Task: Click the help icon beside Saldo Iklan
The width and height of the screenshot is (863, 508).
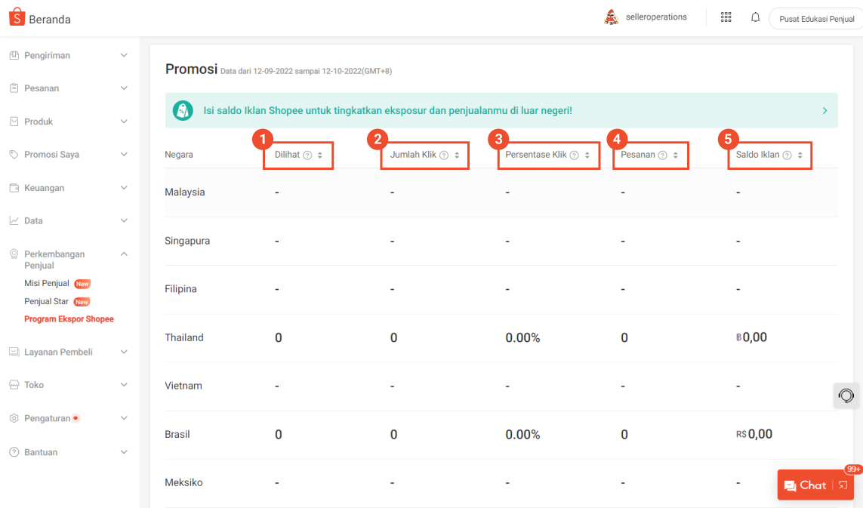Action: coord(785,155)
